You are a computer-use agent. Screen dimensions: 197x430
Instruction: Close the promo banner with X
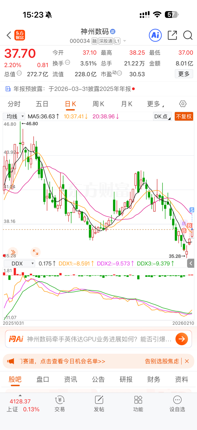click(x=187, y=361)
